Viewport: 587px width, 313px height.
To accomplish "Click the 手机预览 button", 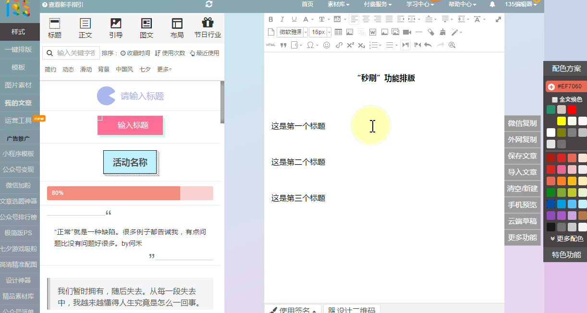I will [x=522, y=205].
